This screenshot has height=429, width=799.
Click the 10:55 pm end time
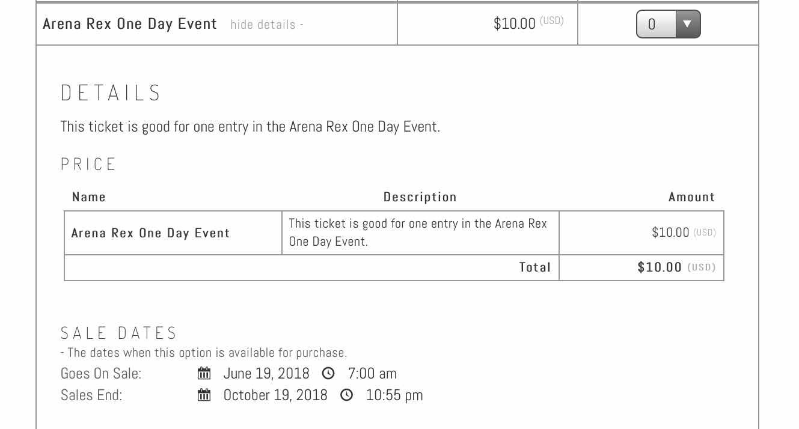[x=394, y=395]
